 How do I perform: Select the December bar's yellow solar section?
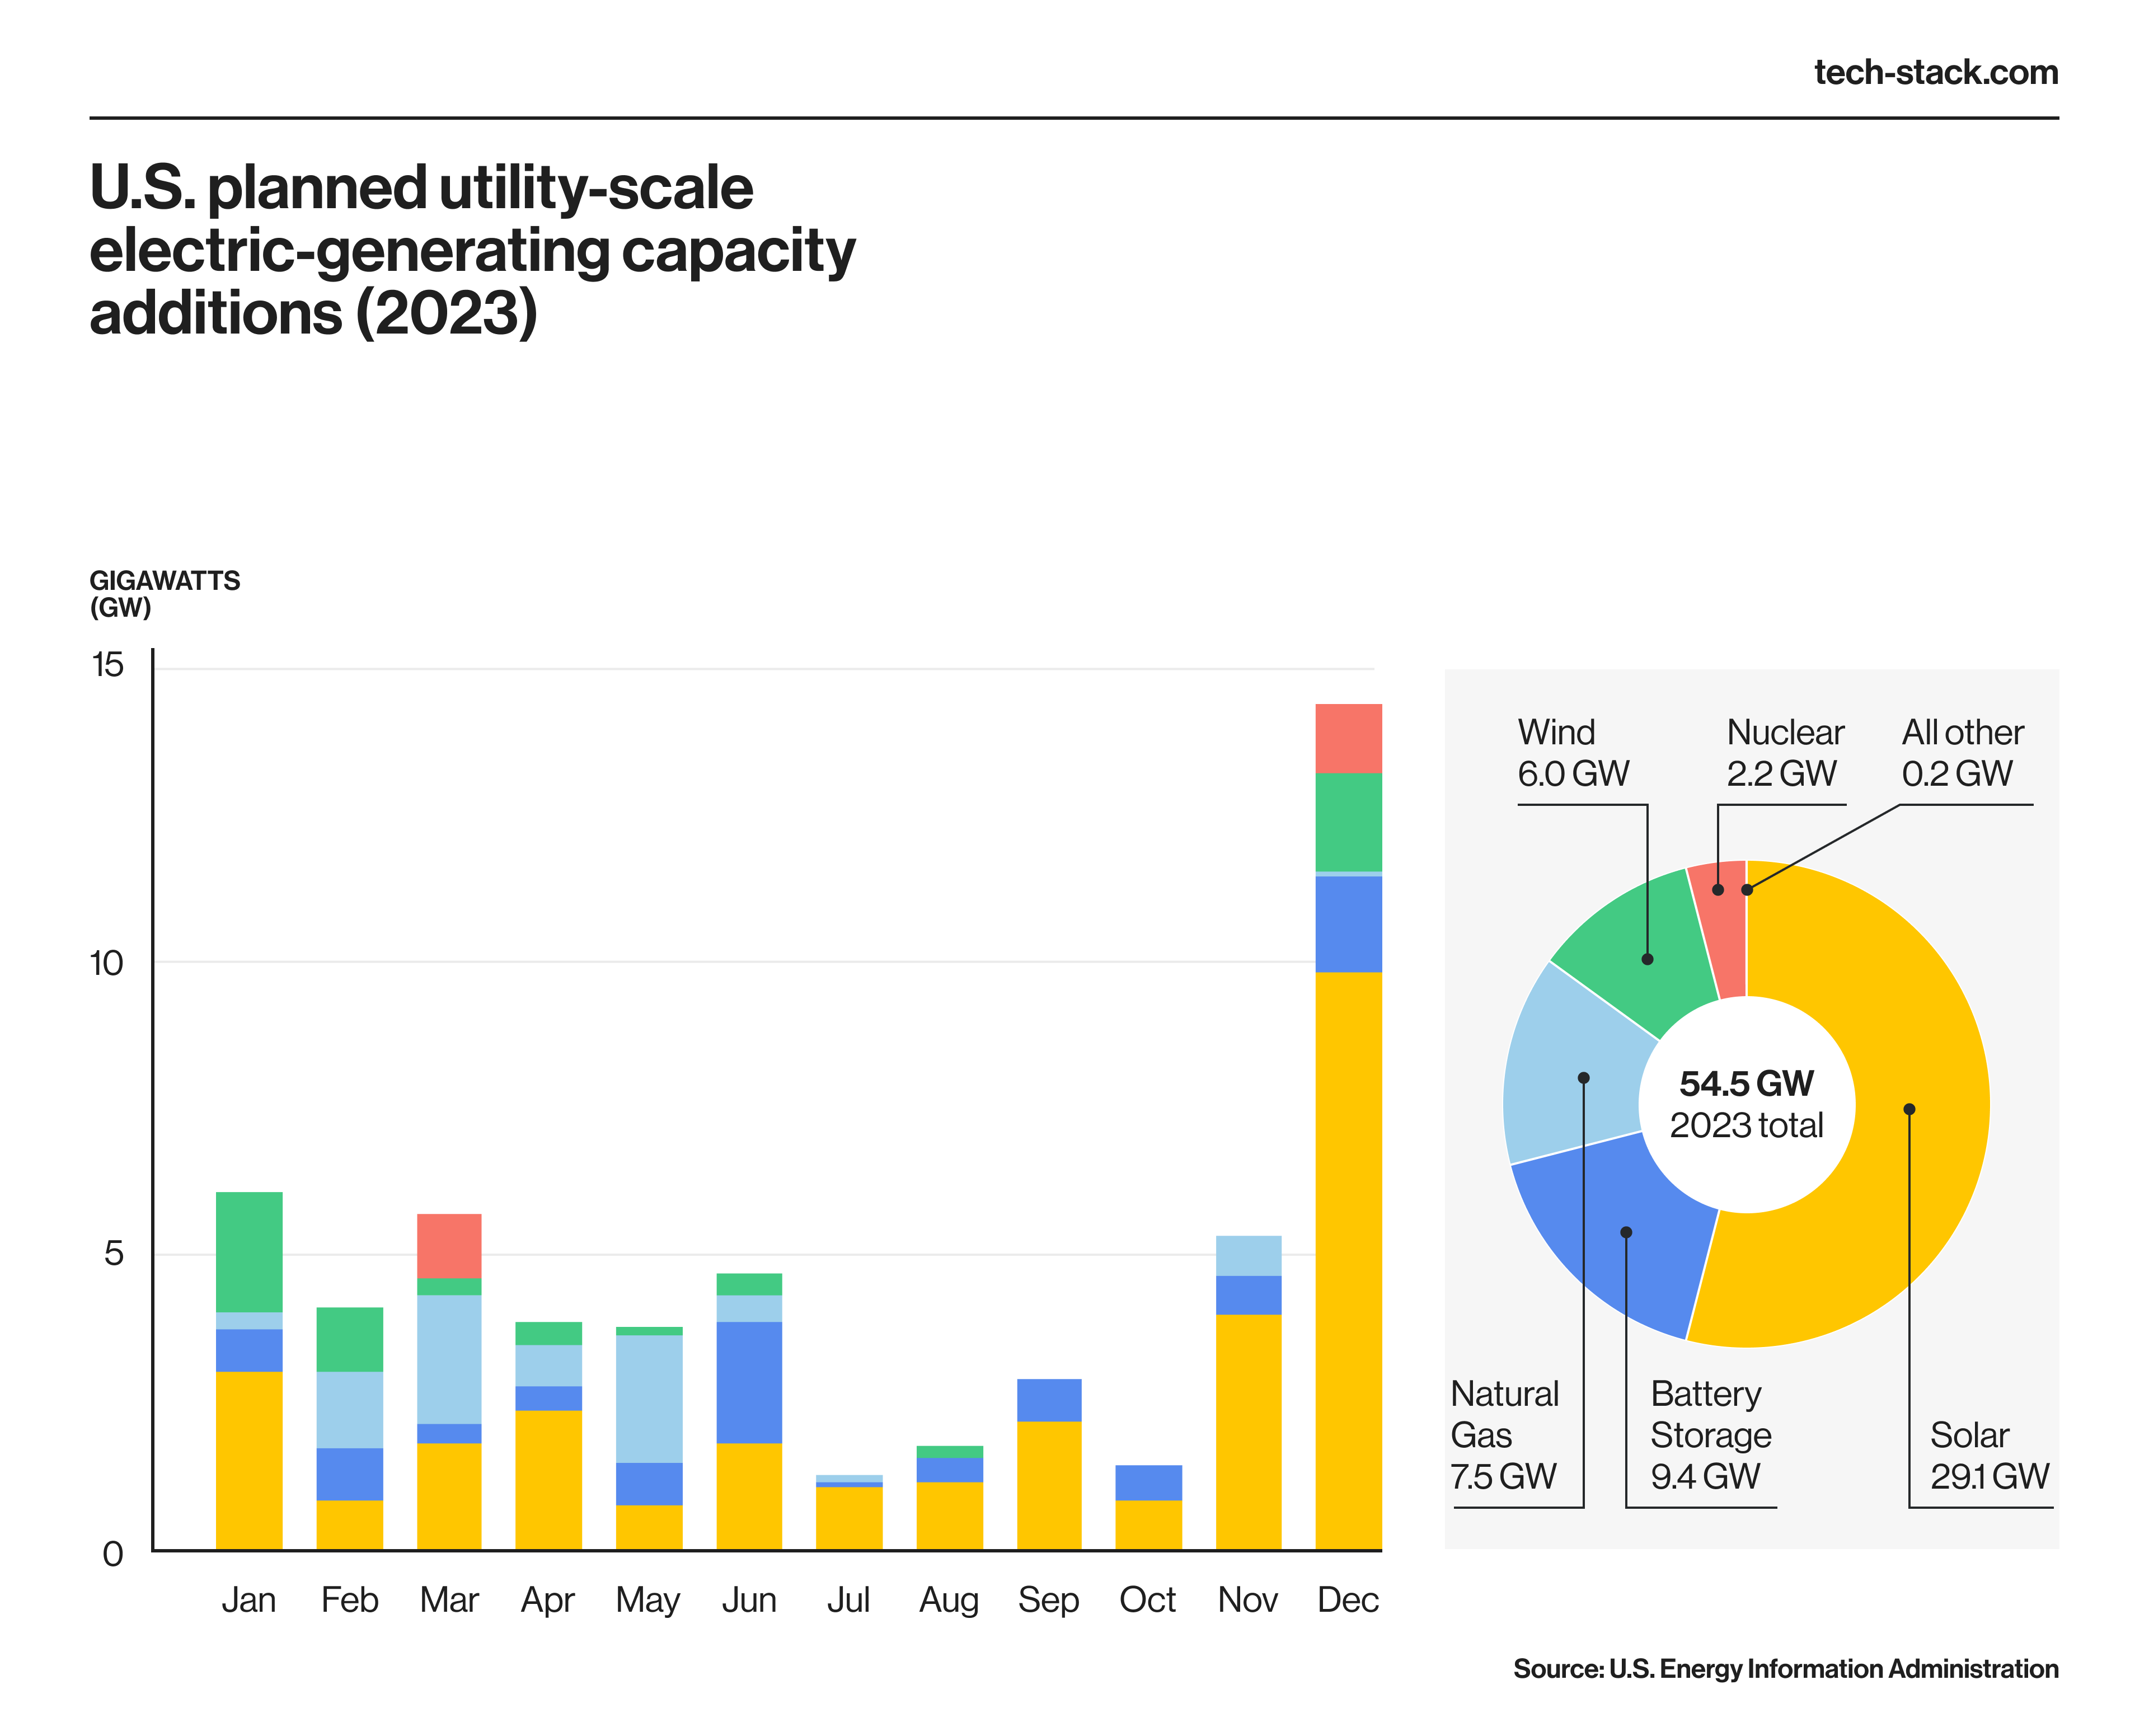(x=1348, y=1260)
